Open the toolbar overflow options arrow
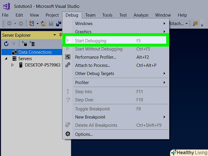208x156 pixels. pos(202,25)
